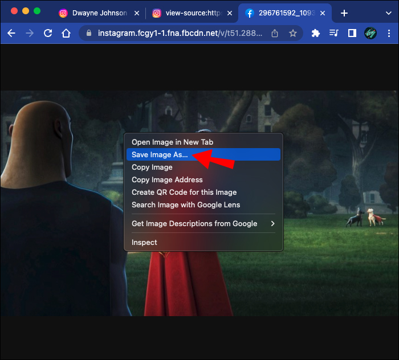Switch to the view-source tab

[193, 13]
